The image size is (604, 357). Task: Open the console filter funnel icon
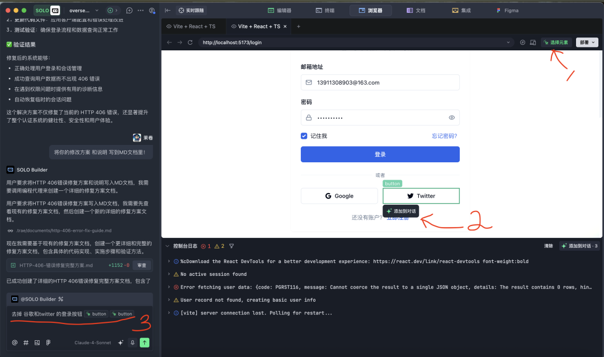click(232, 246)
